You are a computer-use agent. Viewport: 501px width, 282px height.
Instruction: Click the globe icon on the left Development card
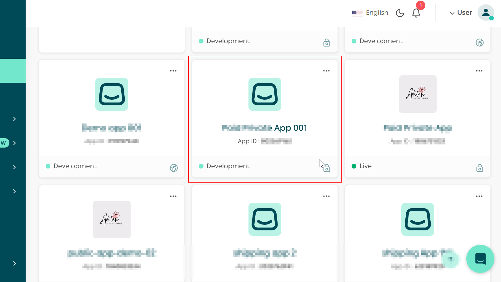coord(174,167)
